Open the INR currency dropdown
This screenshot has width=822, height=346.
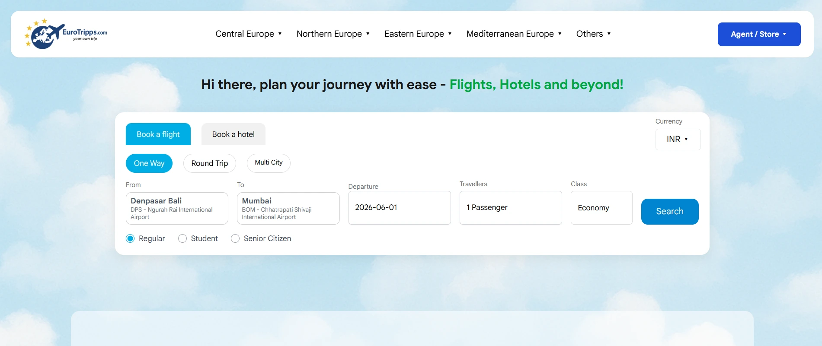pyautogui.click(x=678, y=140)
